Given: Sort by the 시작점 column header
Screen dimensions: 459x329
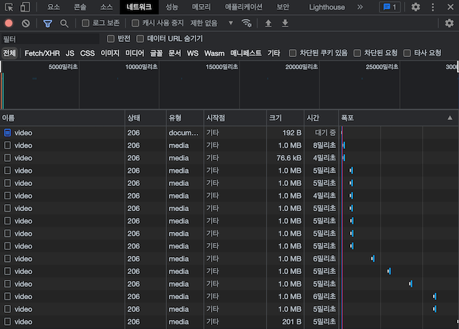Looking at the screenshot, I should pos(235,118).
